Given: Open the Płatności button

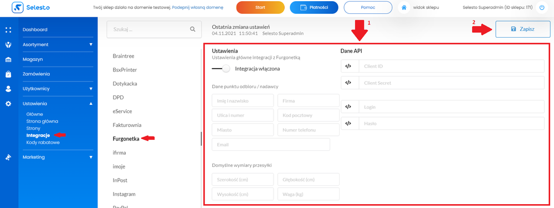Looking at the screenshot, I should [314, 7].
